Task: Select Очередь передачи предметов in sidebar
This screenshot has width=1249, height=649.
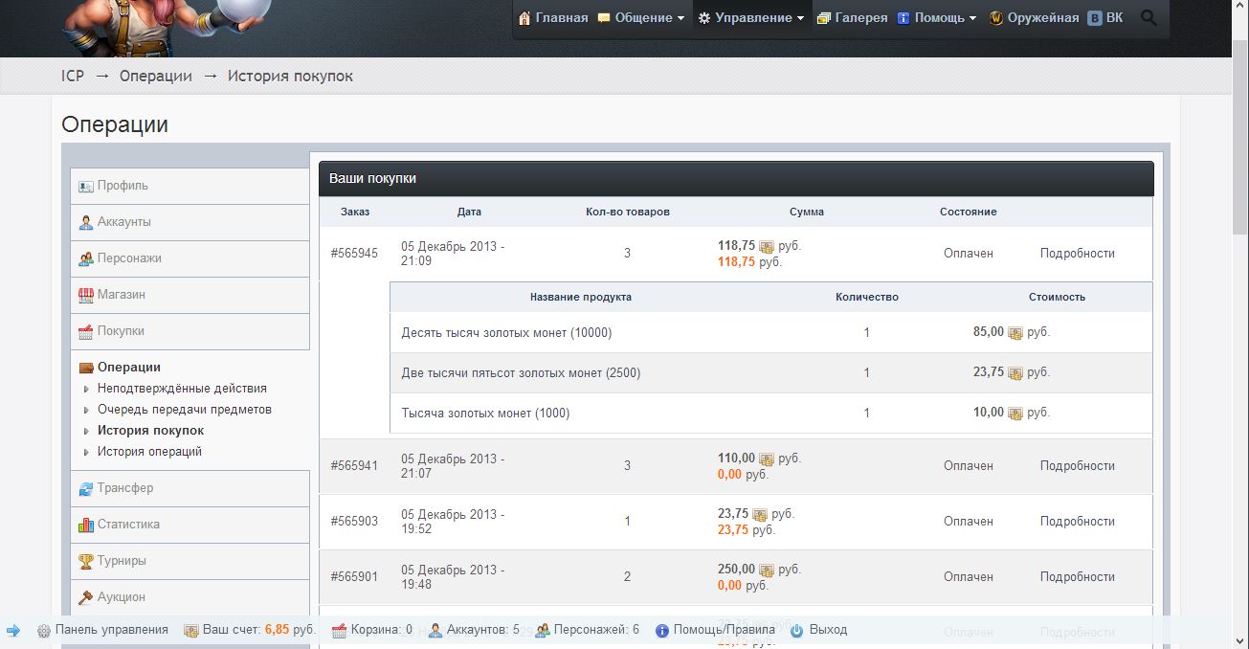Action: pyautogui.click(x=185, y=410)
